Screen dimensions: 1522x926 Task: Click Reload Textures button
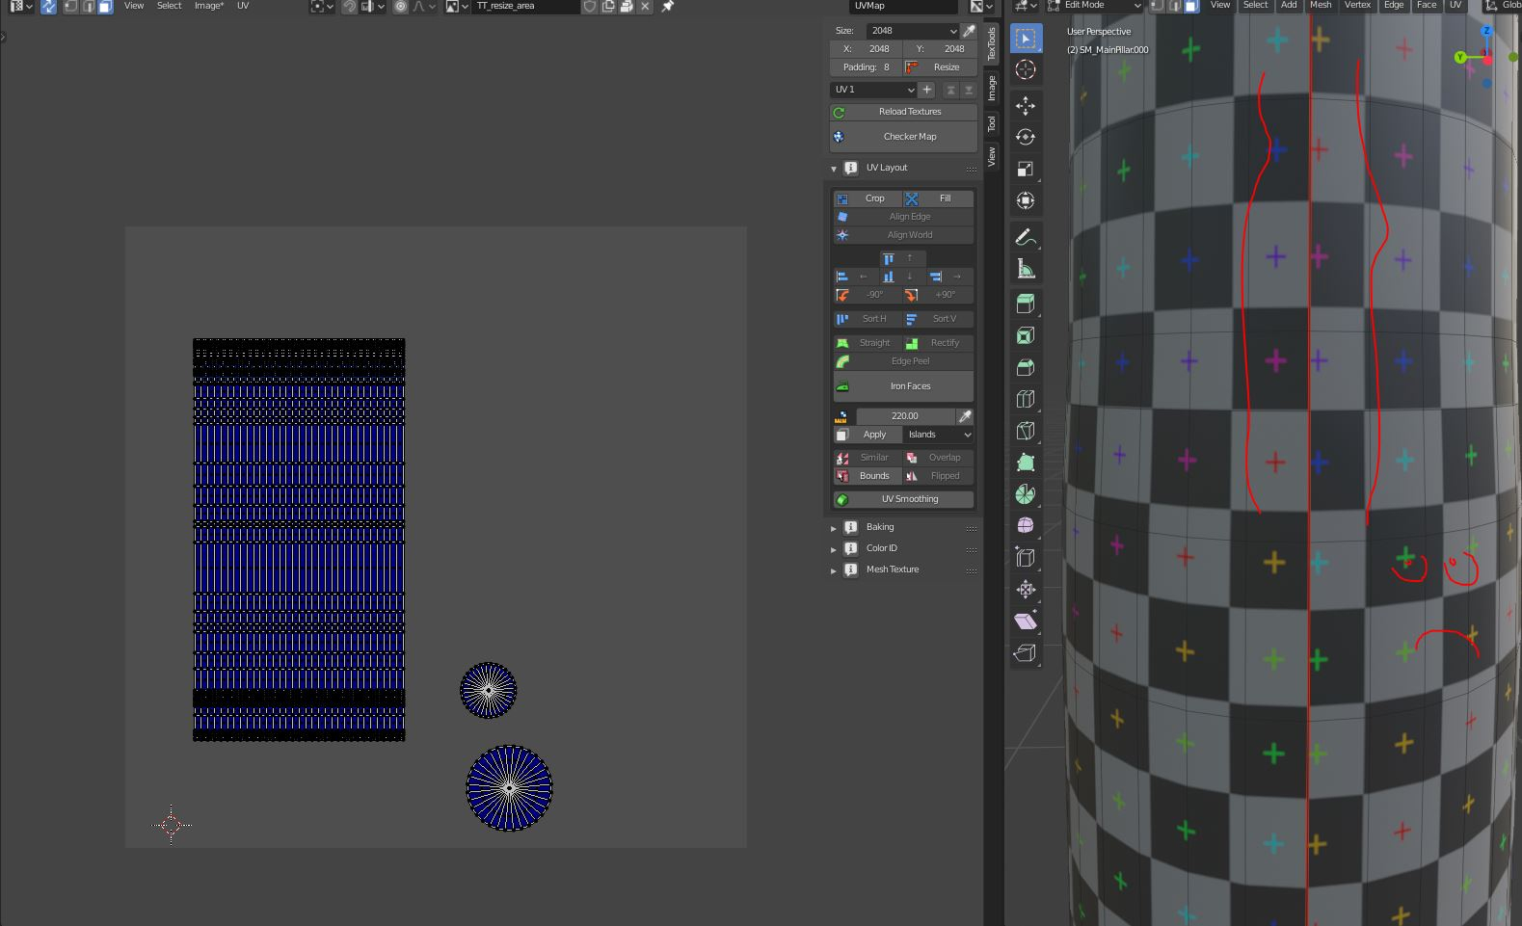click(903, 112)
